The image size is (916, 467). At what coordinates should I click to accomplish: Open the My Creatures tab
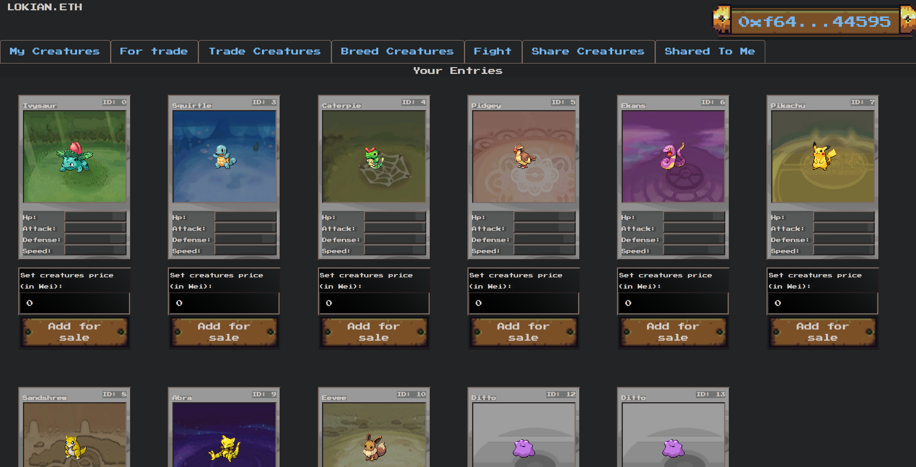coord(55,52)
